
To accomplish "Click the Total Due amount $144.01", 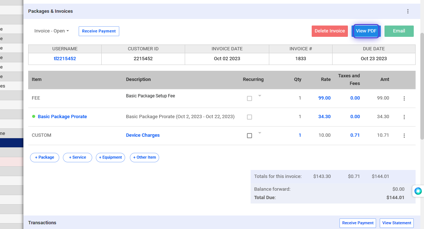I will point(395,198).
